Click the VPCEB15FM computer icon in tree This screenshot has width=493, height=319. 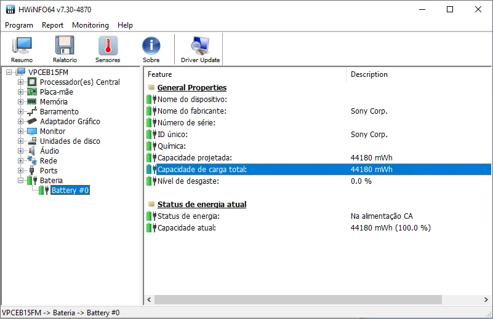[x=21, y=72]
